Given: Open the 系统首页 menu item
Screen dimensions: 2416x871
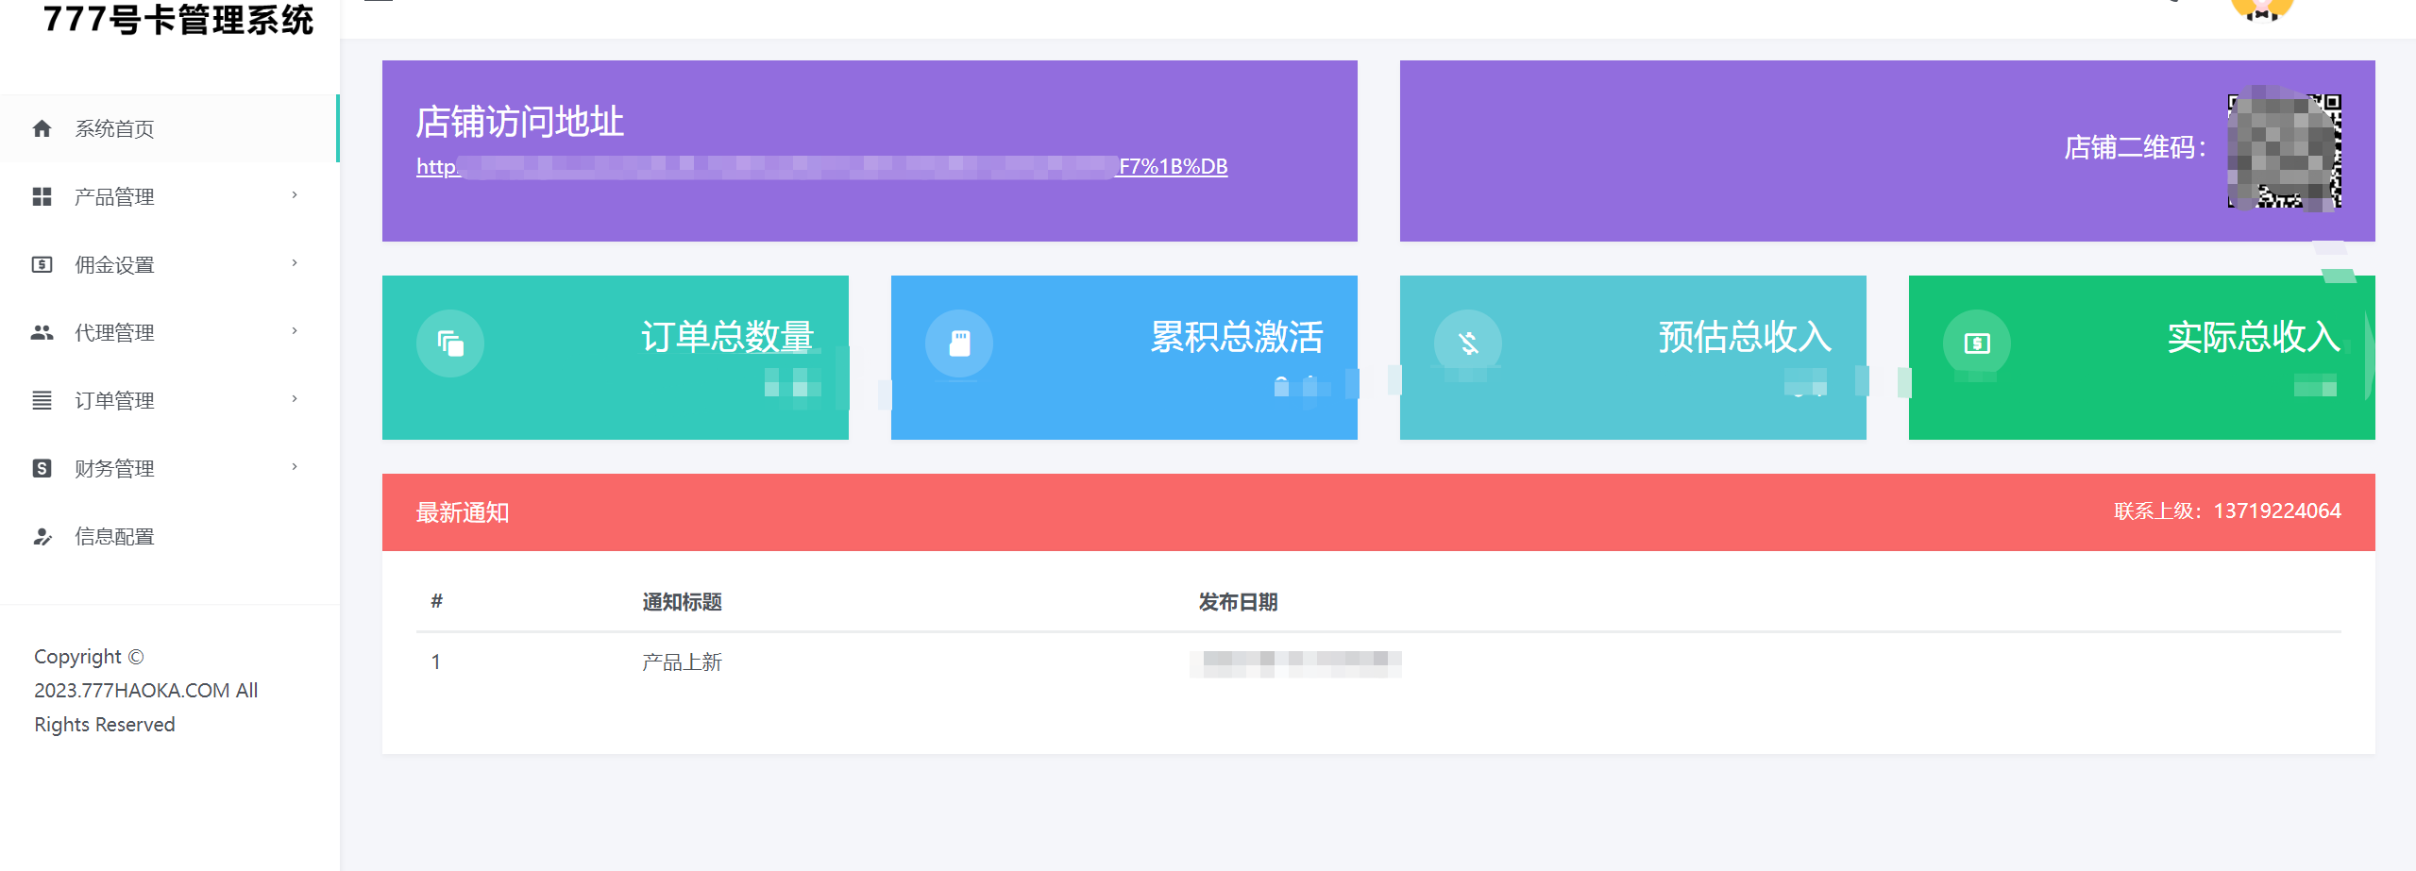Looking at the screenshot, I should (x=169, y=128).
